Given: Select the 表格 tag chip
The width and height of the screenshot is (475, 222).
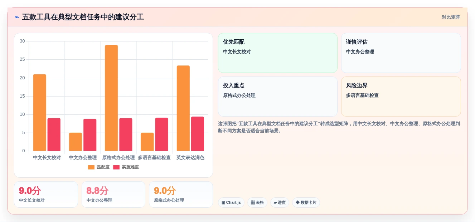Looking at the screenshot, I should coord(257,202).
